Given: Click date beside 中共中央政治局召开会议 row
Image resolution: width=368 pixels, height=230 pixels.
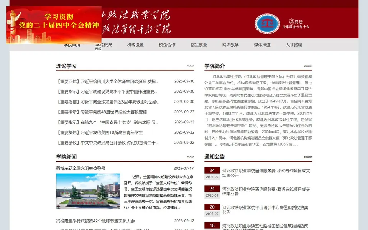Looking at the screenshot, I should click(184, 143).
